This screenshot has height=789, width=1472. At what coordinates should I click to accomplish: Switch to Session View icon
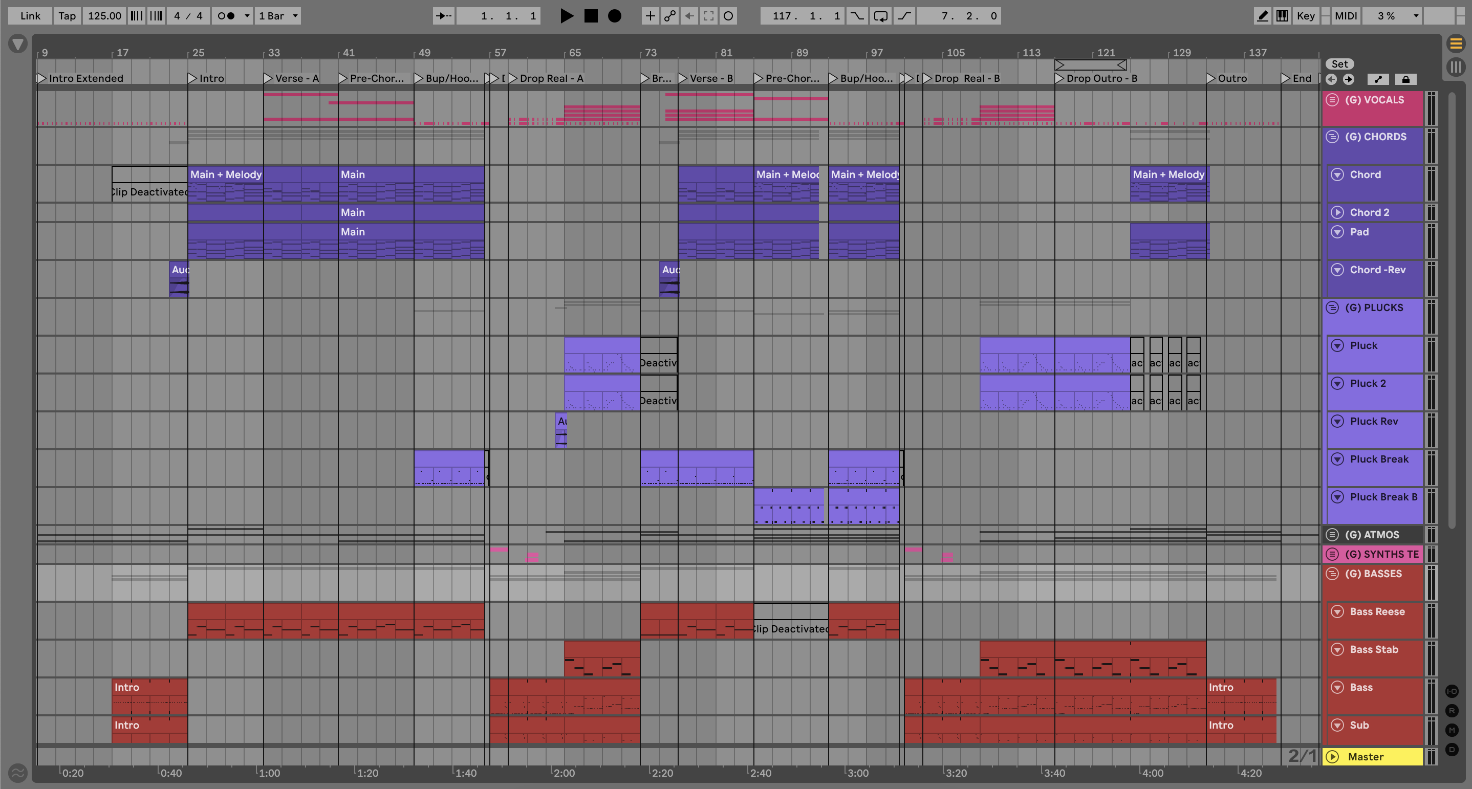coord(1456,68)
